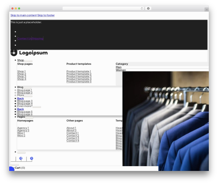Open Product template 5
The image size is (218, 184).
click(x=79, y=82)
